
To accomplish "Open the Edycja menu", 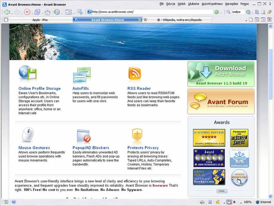I will (x=170, y=4).
